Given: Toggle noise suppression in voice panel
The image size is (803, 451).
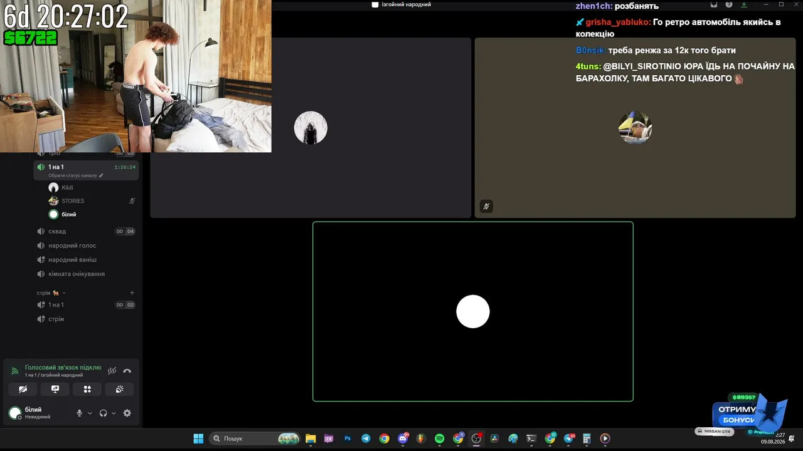Looking at the screenshot, I should (x=112, y=371).
